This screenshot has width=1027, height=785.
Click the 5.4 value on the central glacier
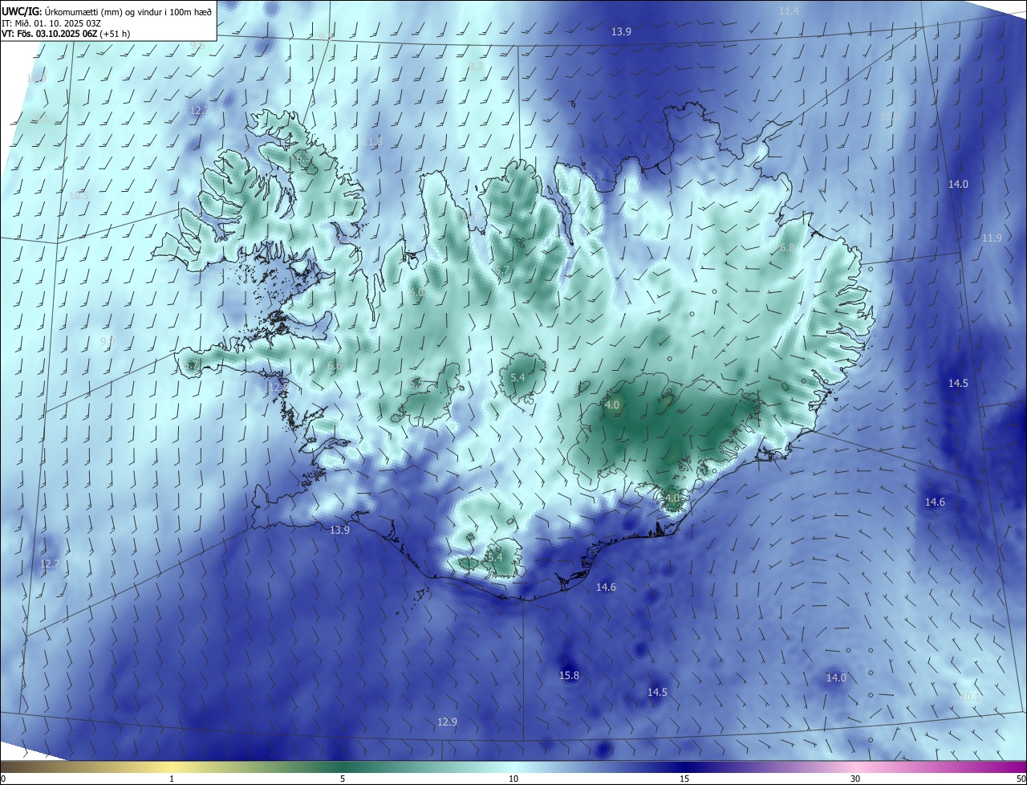(518, 378)
